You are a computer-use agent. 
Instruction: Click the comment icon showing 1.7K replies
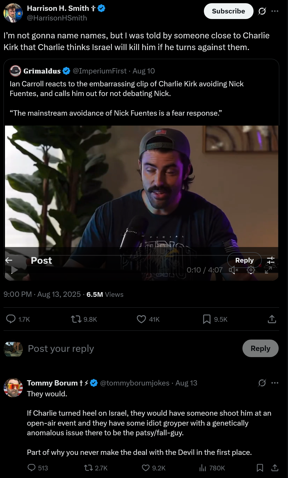[11, 319]
